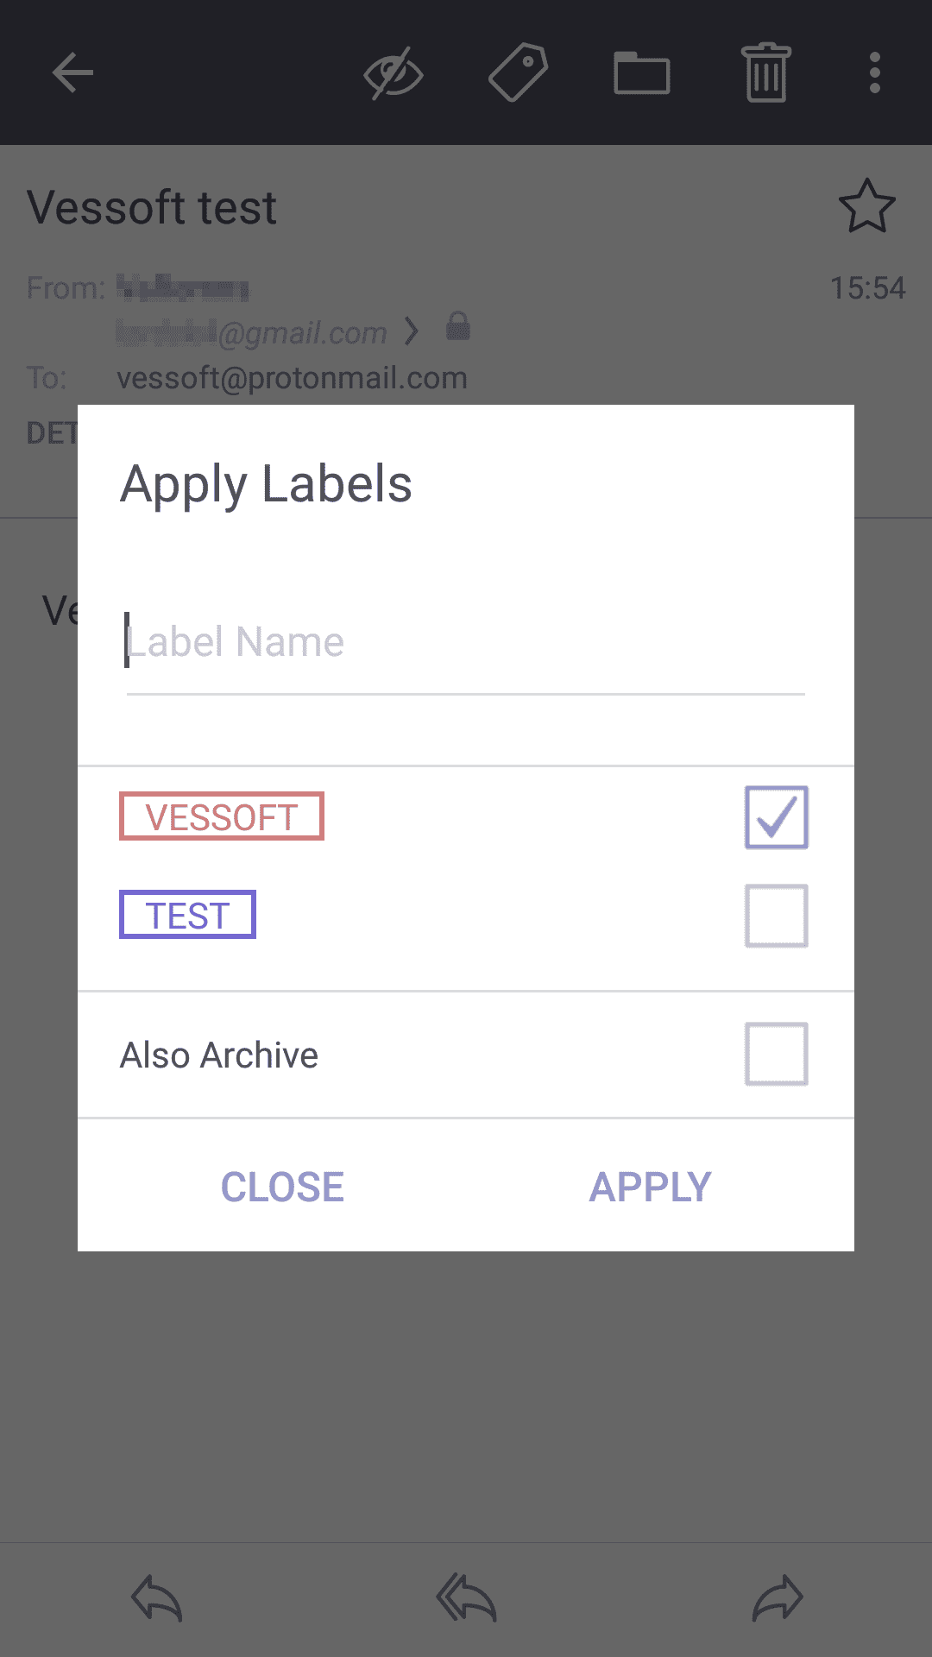Viewport: 932px width, 1657px height.
Task: Mark message unread via crossed-eye icon
Action: tap(394, 73)
